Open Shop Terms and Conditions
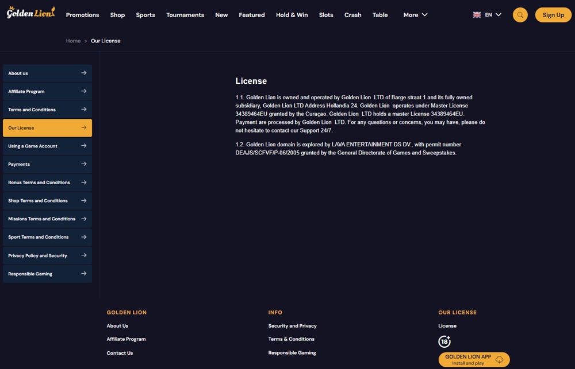Image resolution: width=575 pixels, height=369 pixels. point(47,201)
